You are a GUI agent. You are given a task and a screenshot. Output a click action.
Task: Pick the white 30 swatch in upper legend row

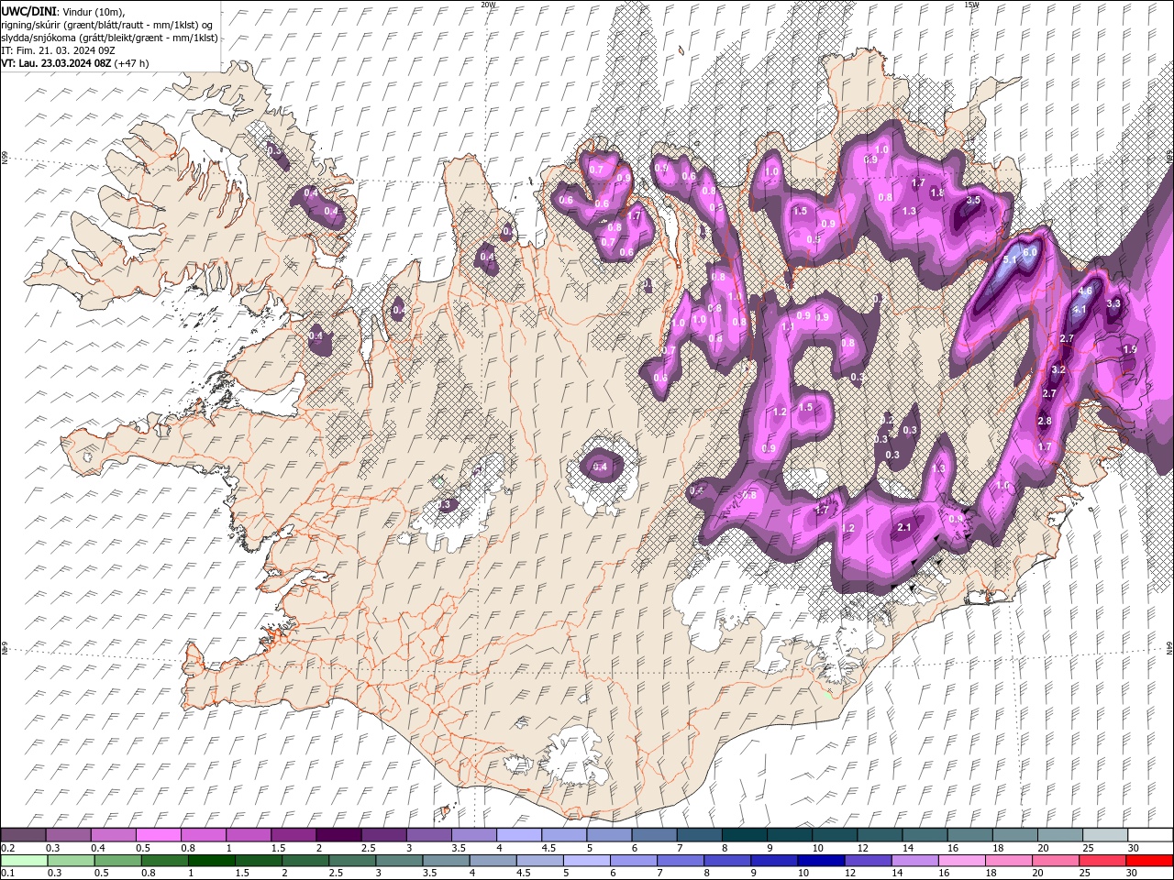1150,835
